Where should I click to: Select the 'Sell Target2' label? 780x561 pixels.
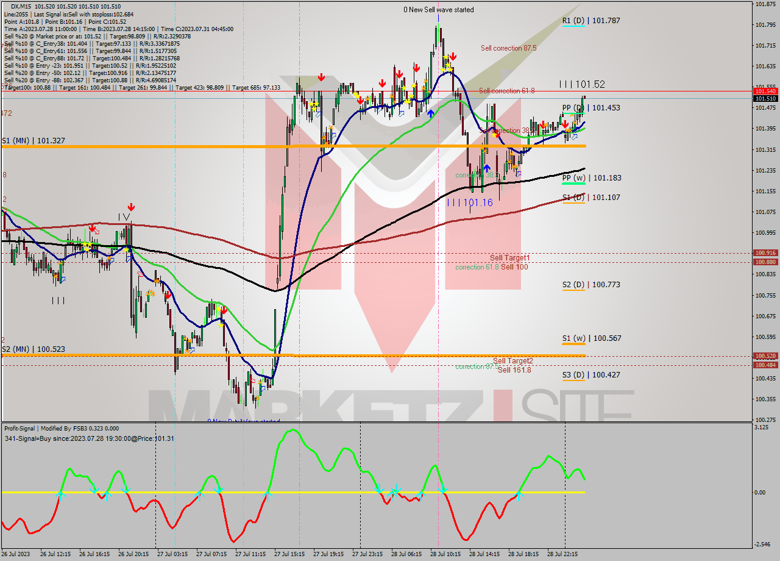[x=512, y=361]
